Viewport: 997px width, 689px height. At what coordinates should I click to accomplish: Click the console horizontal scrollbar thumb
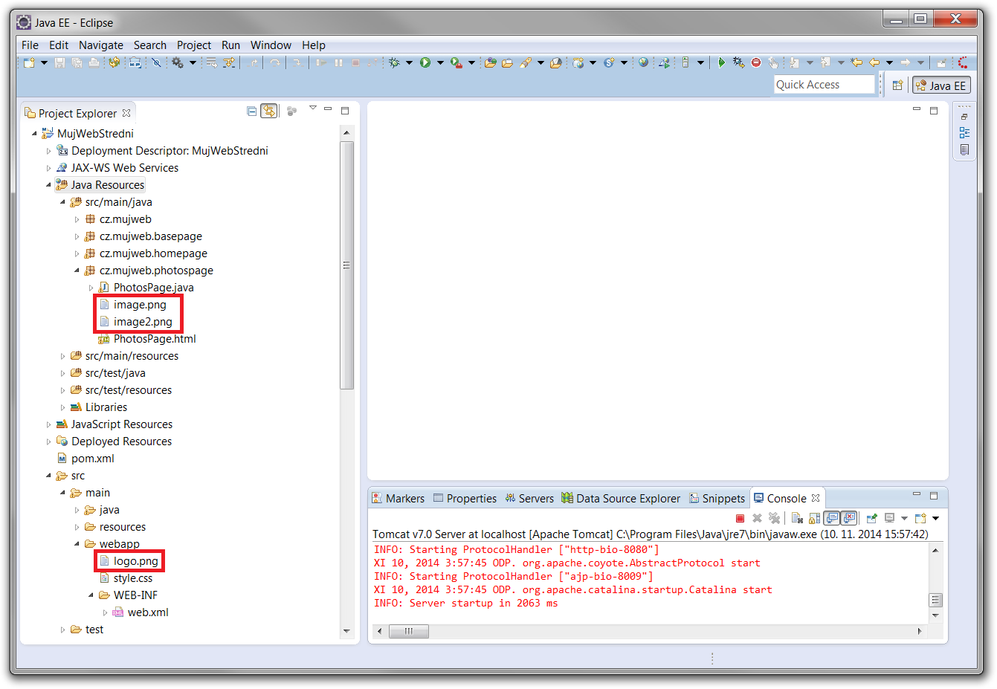coord(409,631)
